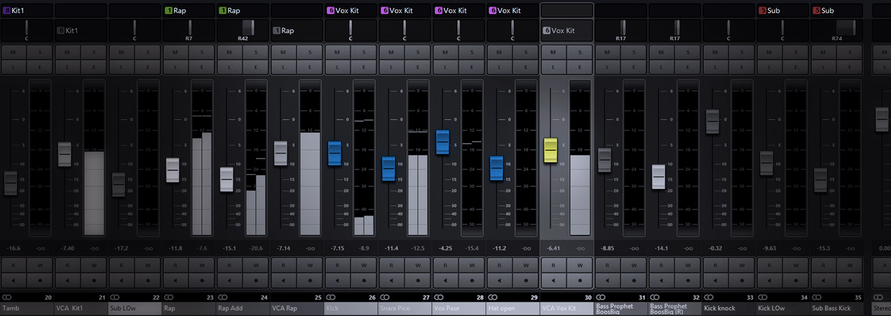Image resolution: width=891 pixels, height=316 pixels.
Task: Select the Bass Prophet BoosBig (R) channel name
Action: (675, 309)
